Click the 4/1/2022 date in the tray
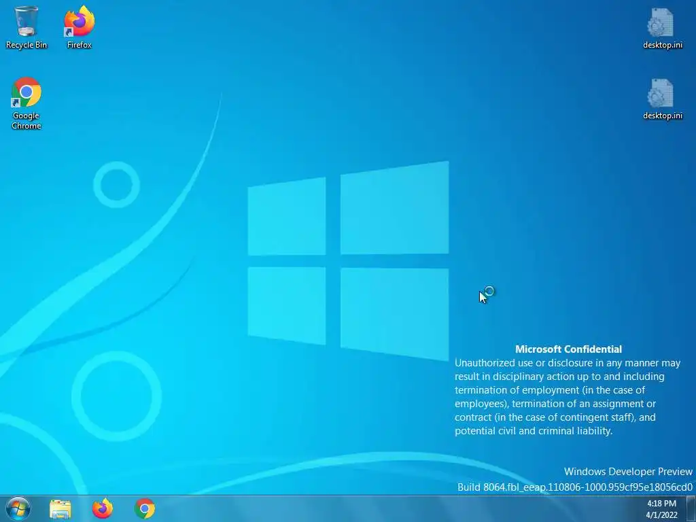 point(661,515)
